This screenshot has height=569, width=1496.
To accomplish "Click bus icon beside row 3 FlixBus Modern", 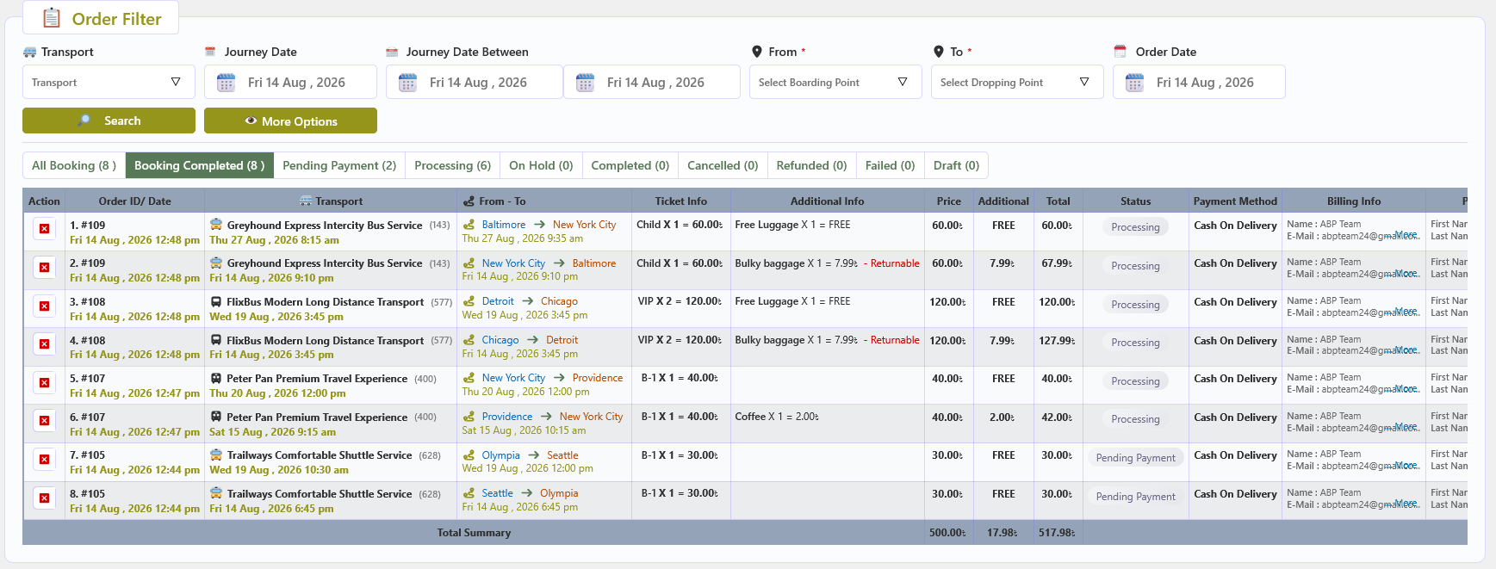I will pos(216,302).
